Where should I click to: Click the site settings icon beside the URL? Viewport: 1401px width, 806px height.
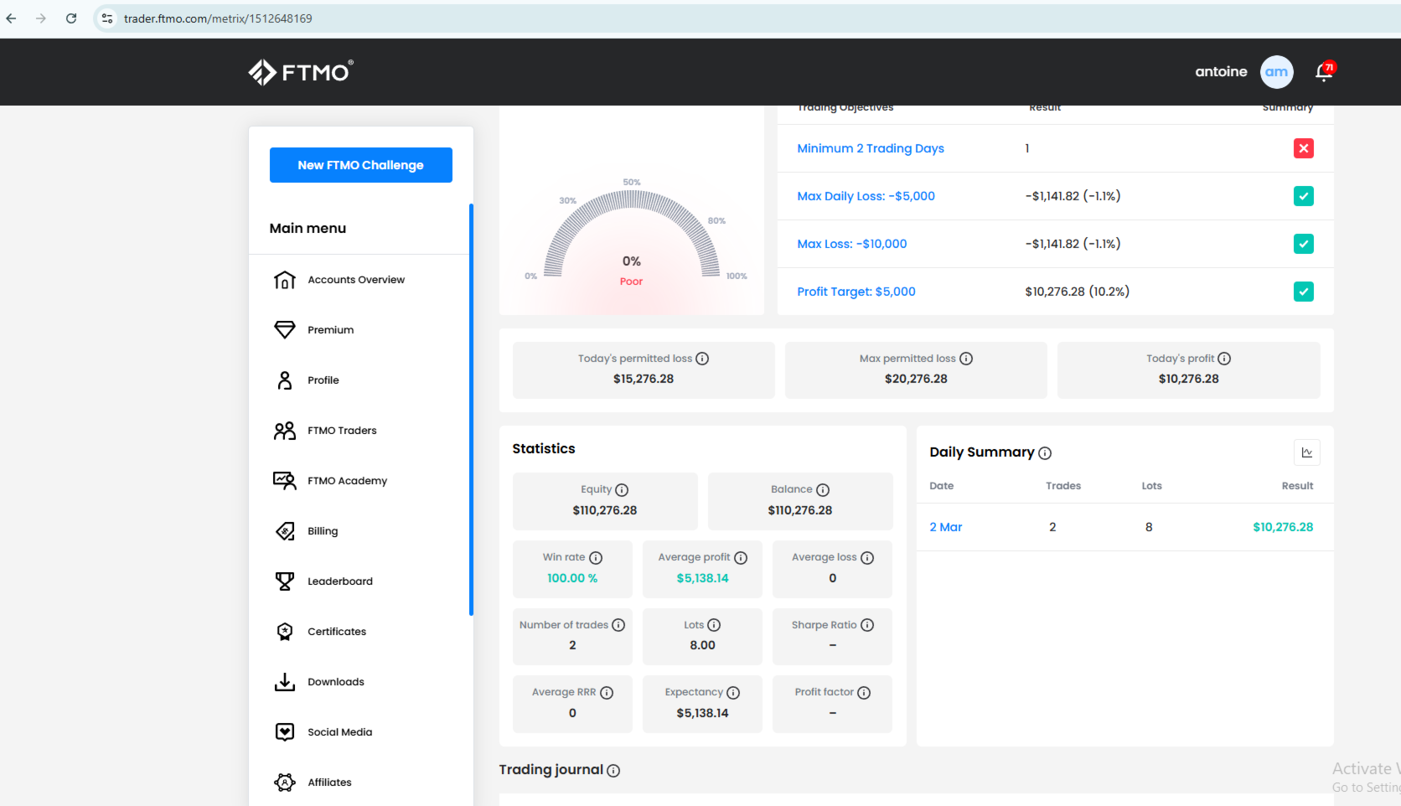(107, 18)
